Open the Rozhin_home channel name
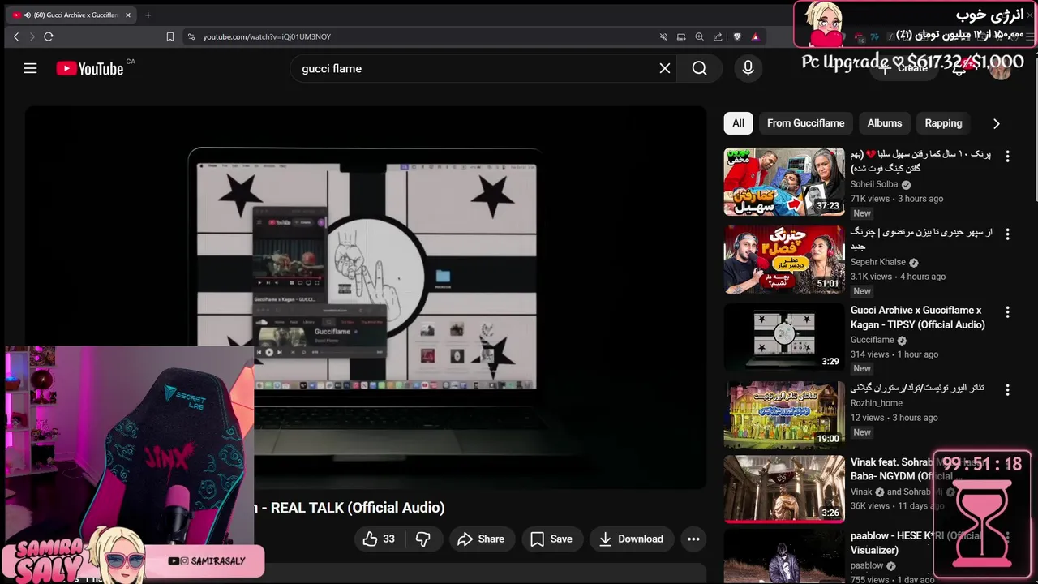This screenshot has height=584, width=1038. 877,403
